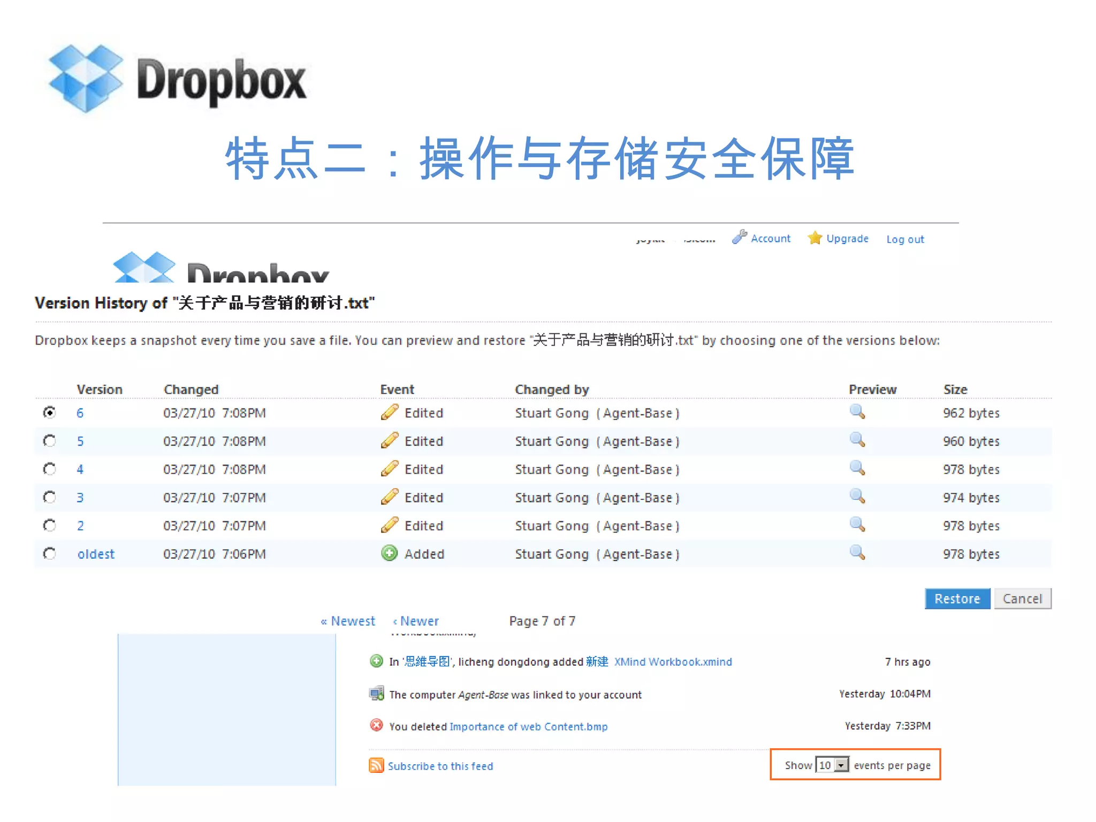Click computer icon beside Agent-Base linked event
Image resolution: width=1096 pixels, height=822 pixels.
click(x=376, y=694)
